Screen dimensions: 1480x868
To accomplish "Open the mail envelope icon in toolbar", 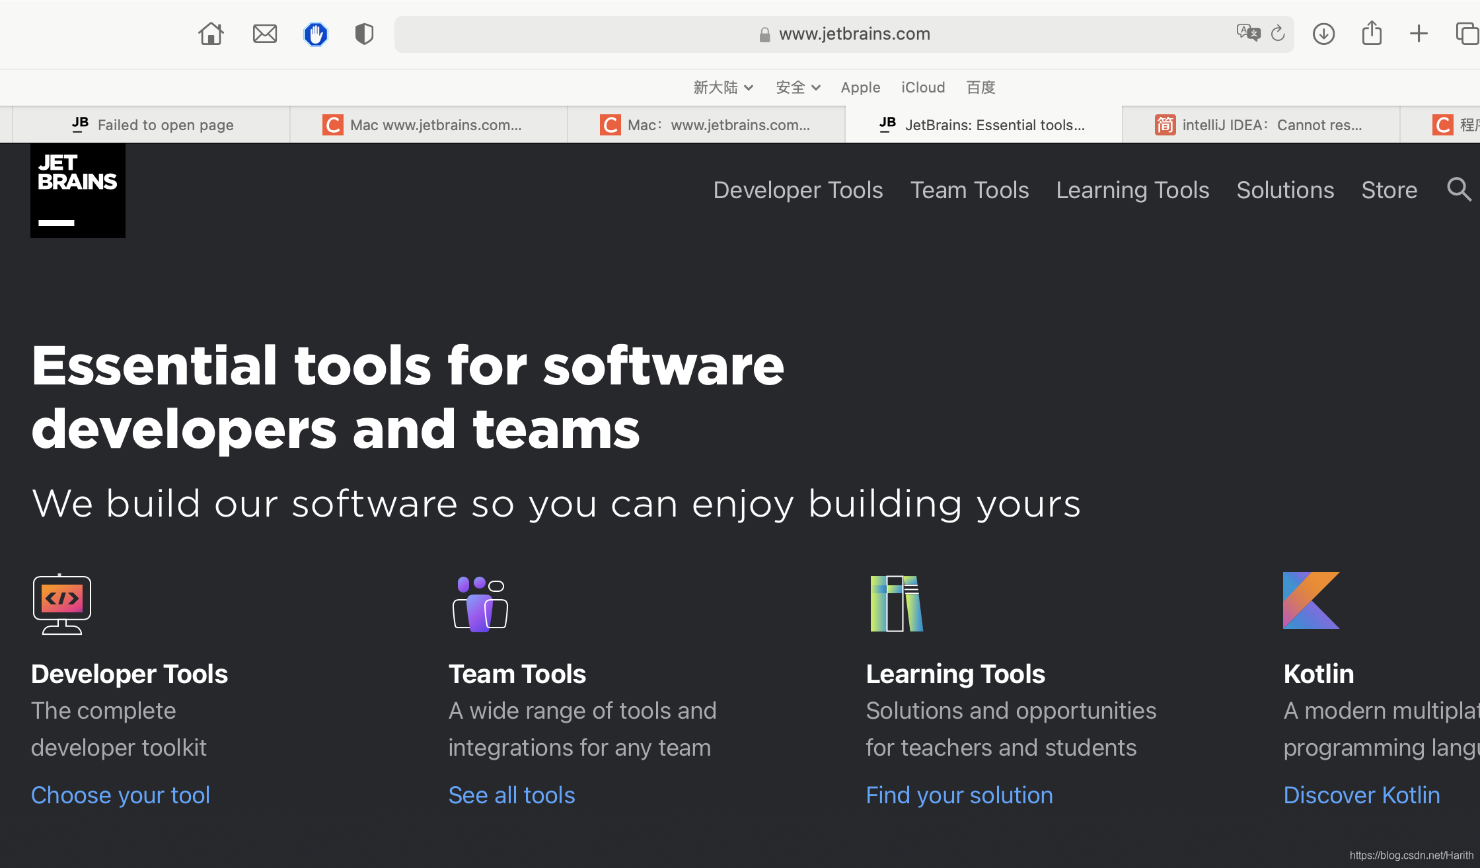I will 265,34.
